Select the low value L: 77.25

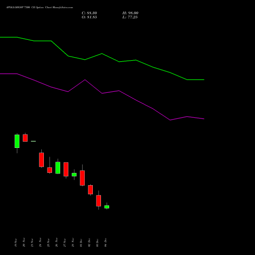point(130,17)
